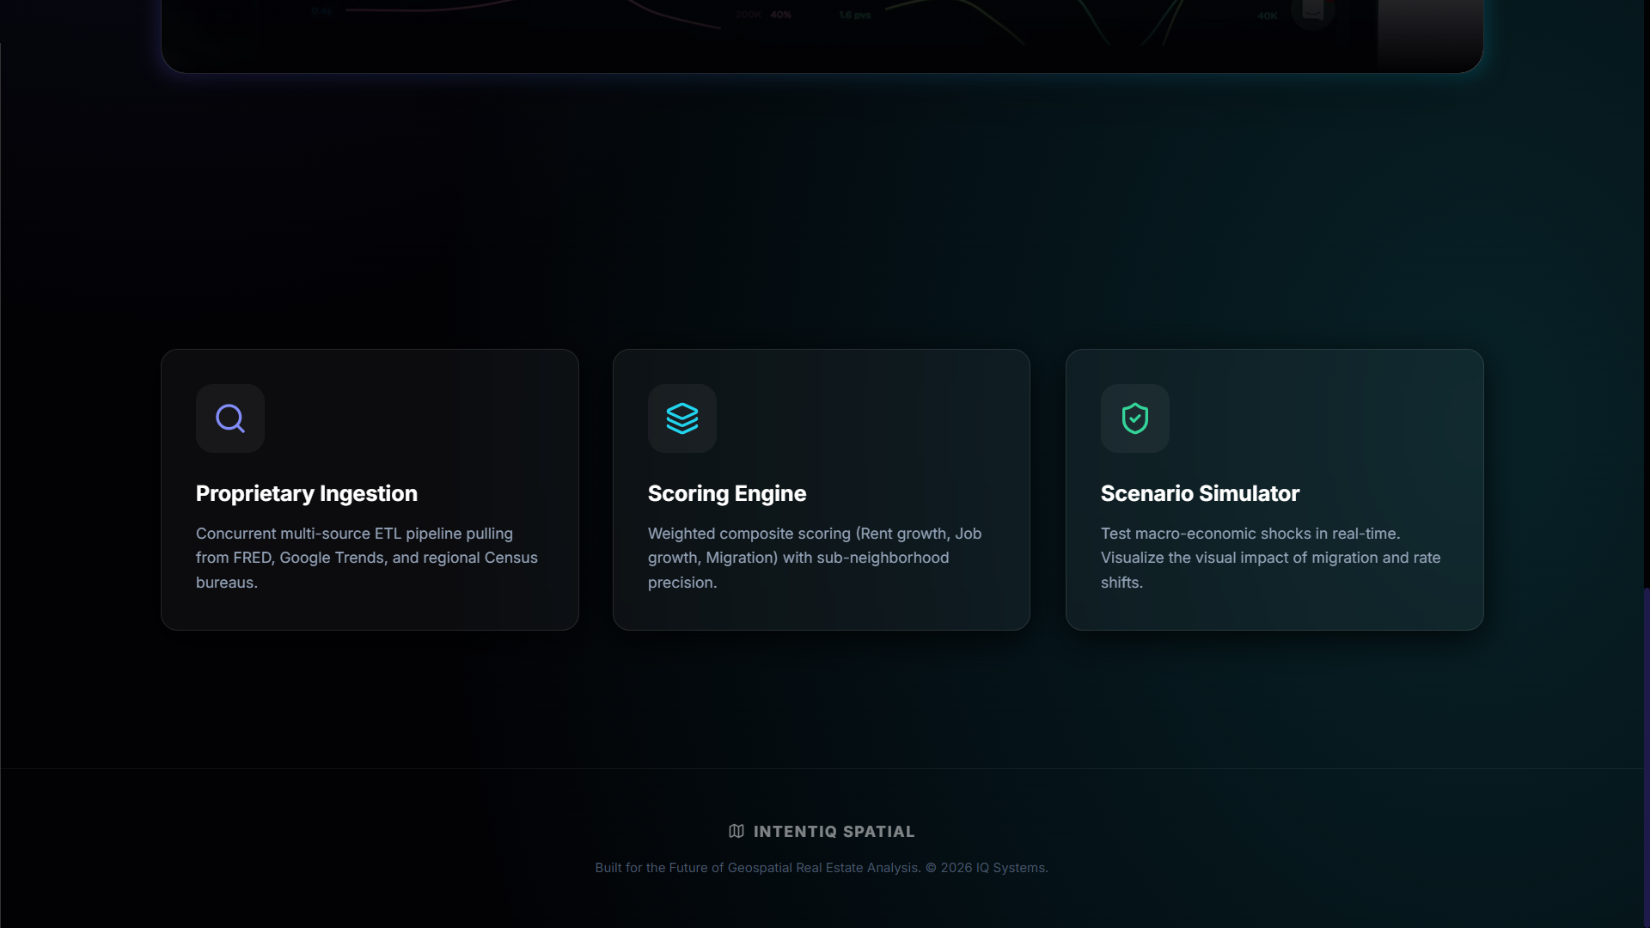Click the INTENTIQ SPATIAL footer brand text
Viewport: 1650px width, 928px height.
click(834, 831)
